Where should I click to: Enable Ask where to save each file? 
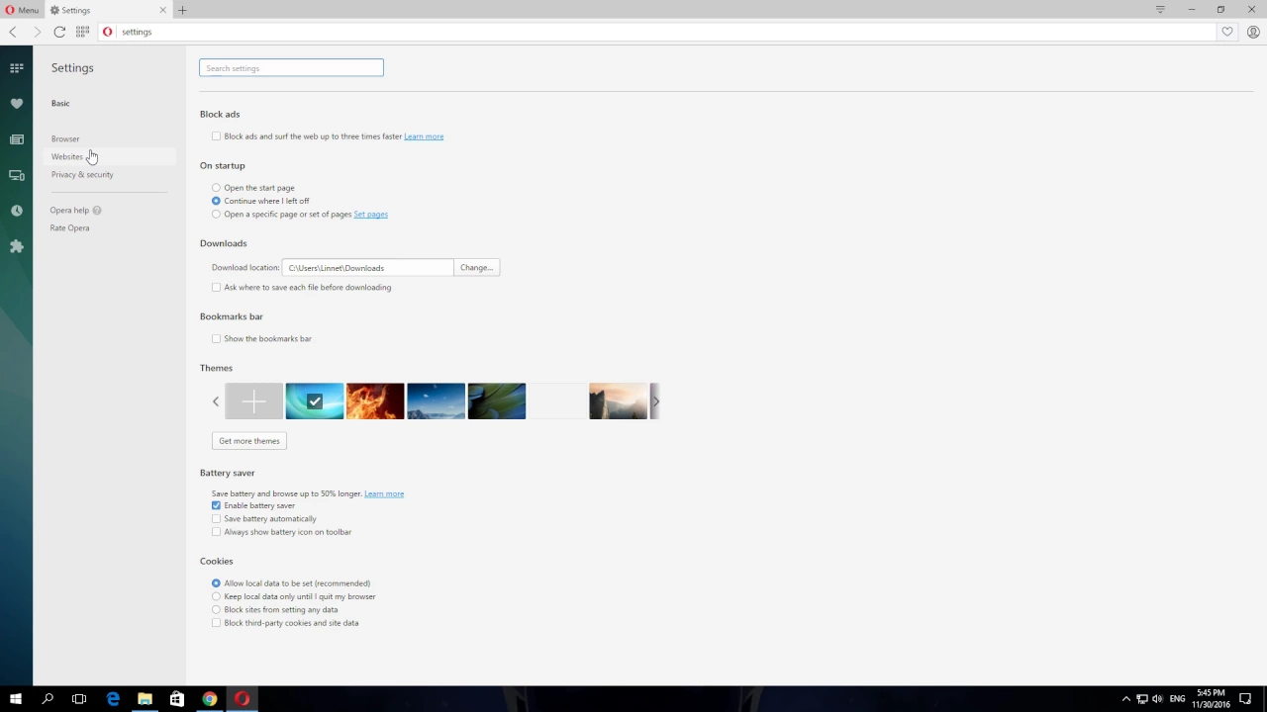click(x=216, y=287)
